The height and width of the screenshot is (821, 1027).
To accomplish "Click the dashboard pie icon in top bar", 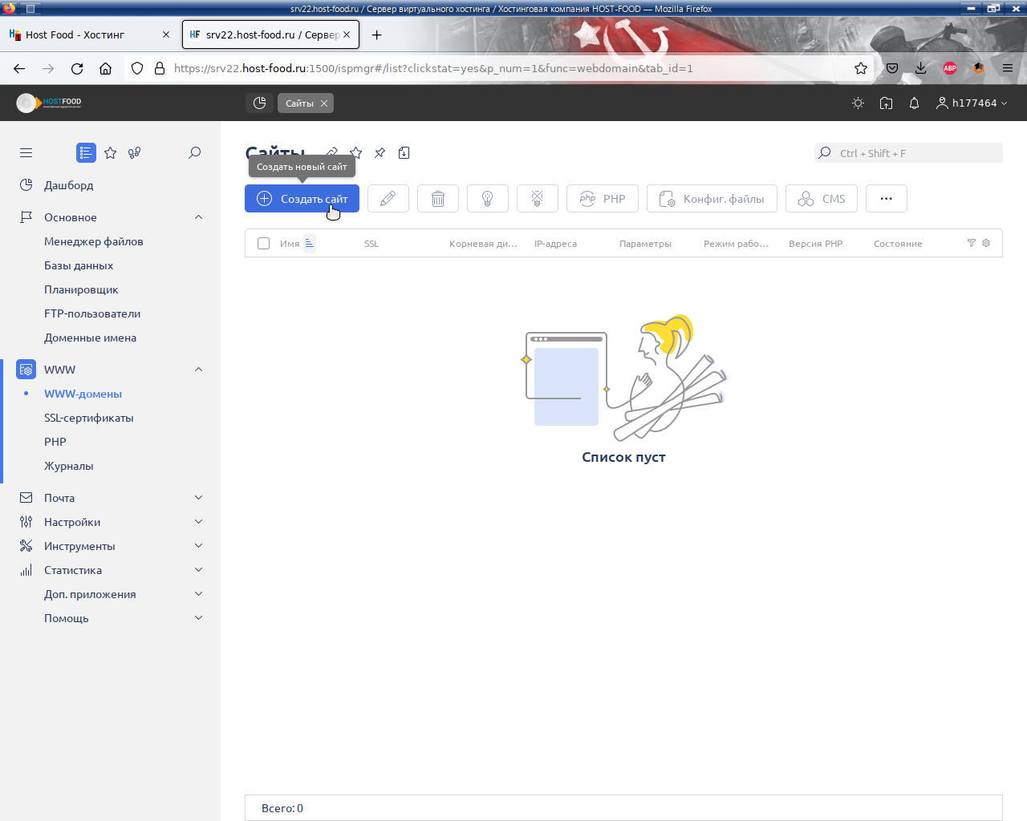I will click(259, 103).
